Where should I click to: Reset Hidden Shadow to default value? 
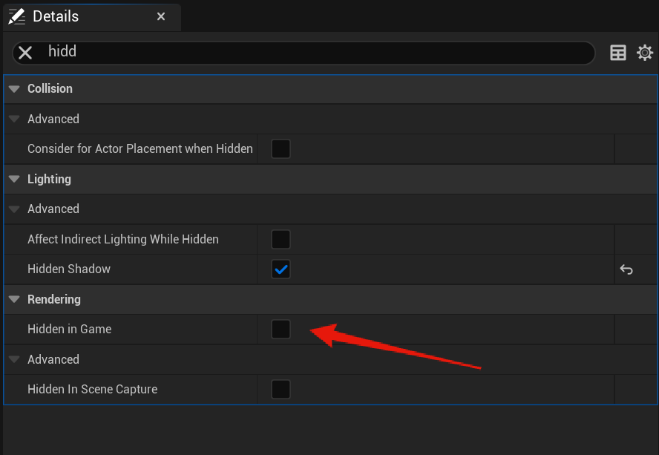626,269
